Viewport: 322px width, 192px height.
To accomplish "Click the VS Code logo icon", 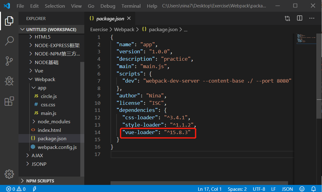I will pyautogui.click(x=7, y=6).
